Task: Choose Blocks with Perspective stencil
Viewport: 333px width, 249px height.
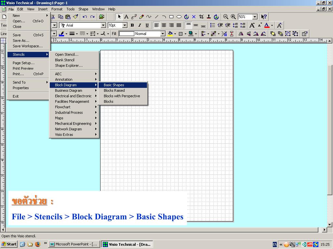Action: coord(123,96)
